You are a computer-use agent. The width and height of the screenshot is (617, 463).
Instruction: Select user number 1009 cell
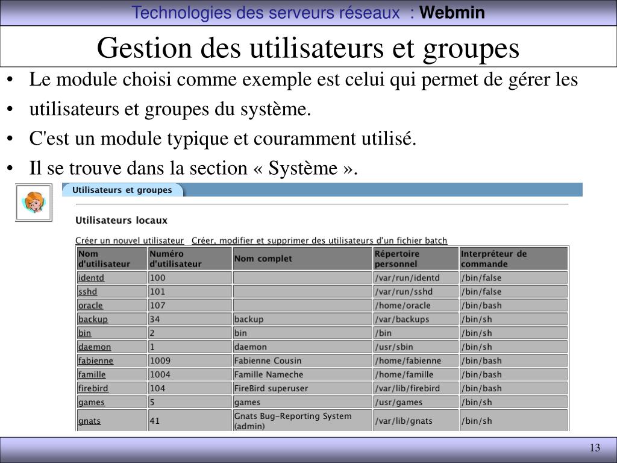pyautogui.click(x=190, y=361)
